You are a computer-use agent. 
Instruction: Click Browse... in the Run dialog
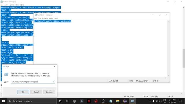click(49, 92)
